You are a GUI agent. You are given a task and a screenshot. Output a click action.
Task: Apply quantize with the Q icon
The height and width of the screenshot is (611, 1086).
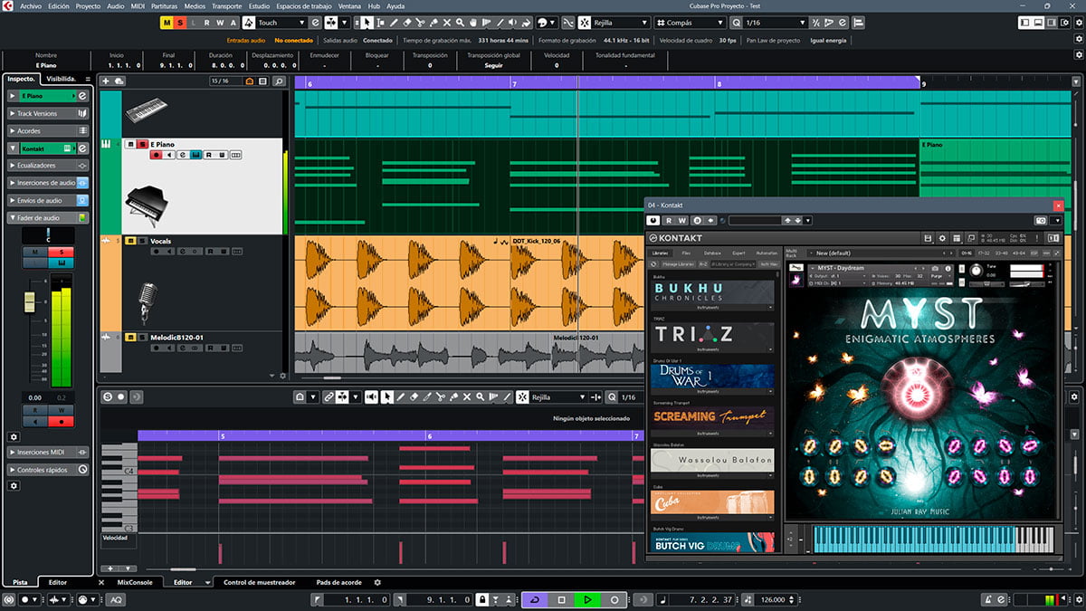(736, 22)
